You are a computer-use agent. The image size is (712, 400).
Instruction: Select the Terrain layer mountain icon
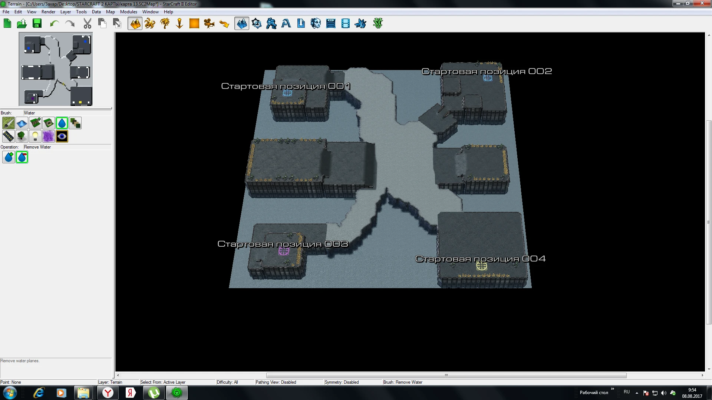click(135, 24)
